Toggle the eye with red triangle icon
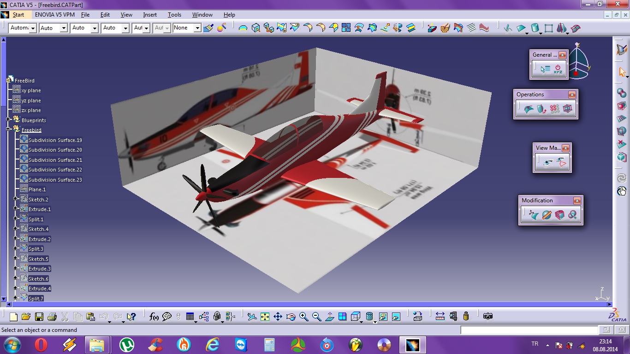630x354 pixels. 561,162
